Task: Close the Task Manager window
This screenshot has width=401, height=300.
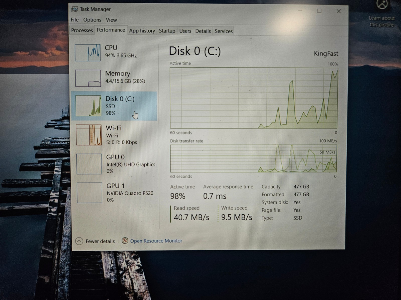Action: click(x=339, y=11)
